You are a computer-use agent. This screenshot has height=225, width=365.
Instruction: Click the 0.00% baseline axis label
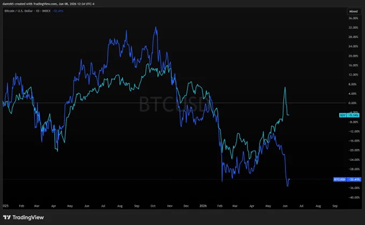353,103
